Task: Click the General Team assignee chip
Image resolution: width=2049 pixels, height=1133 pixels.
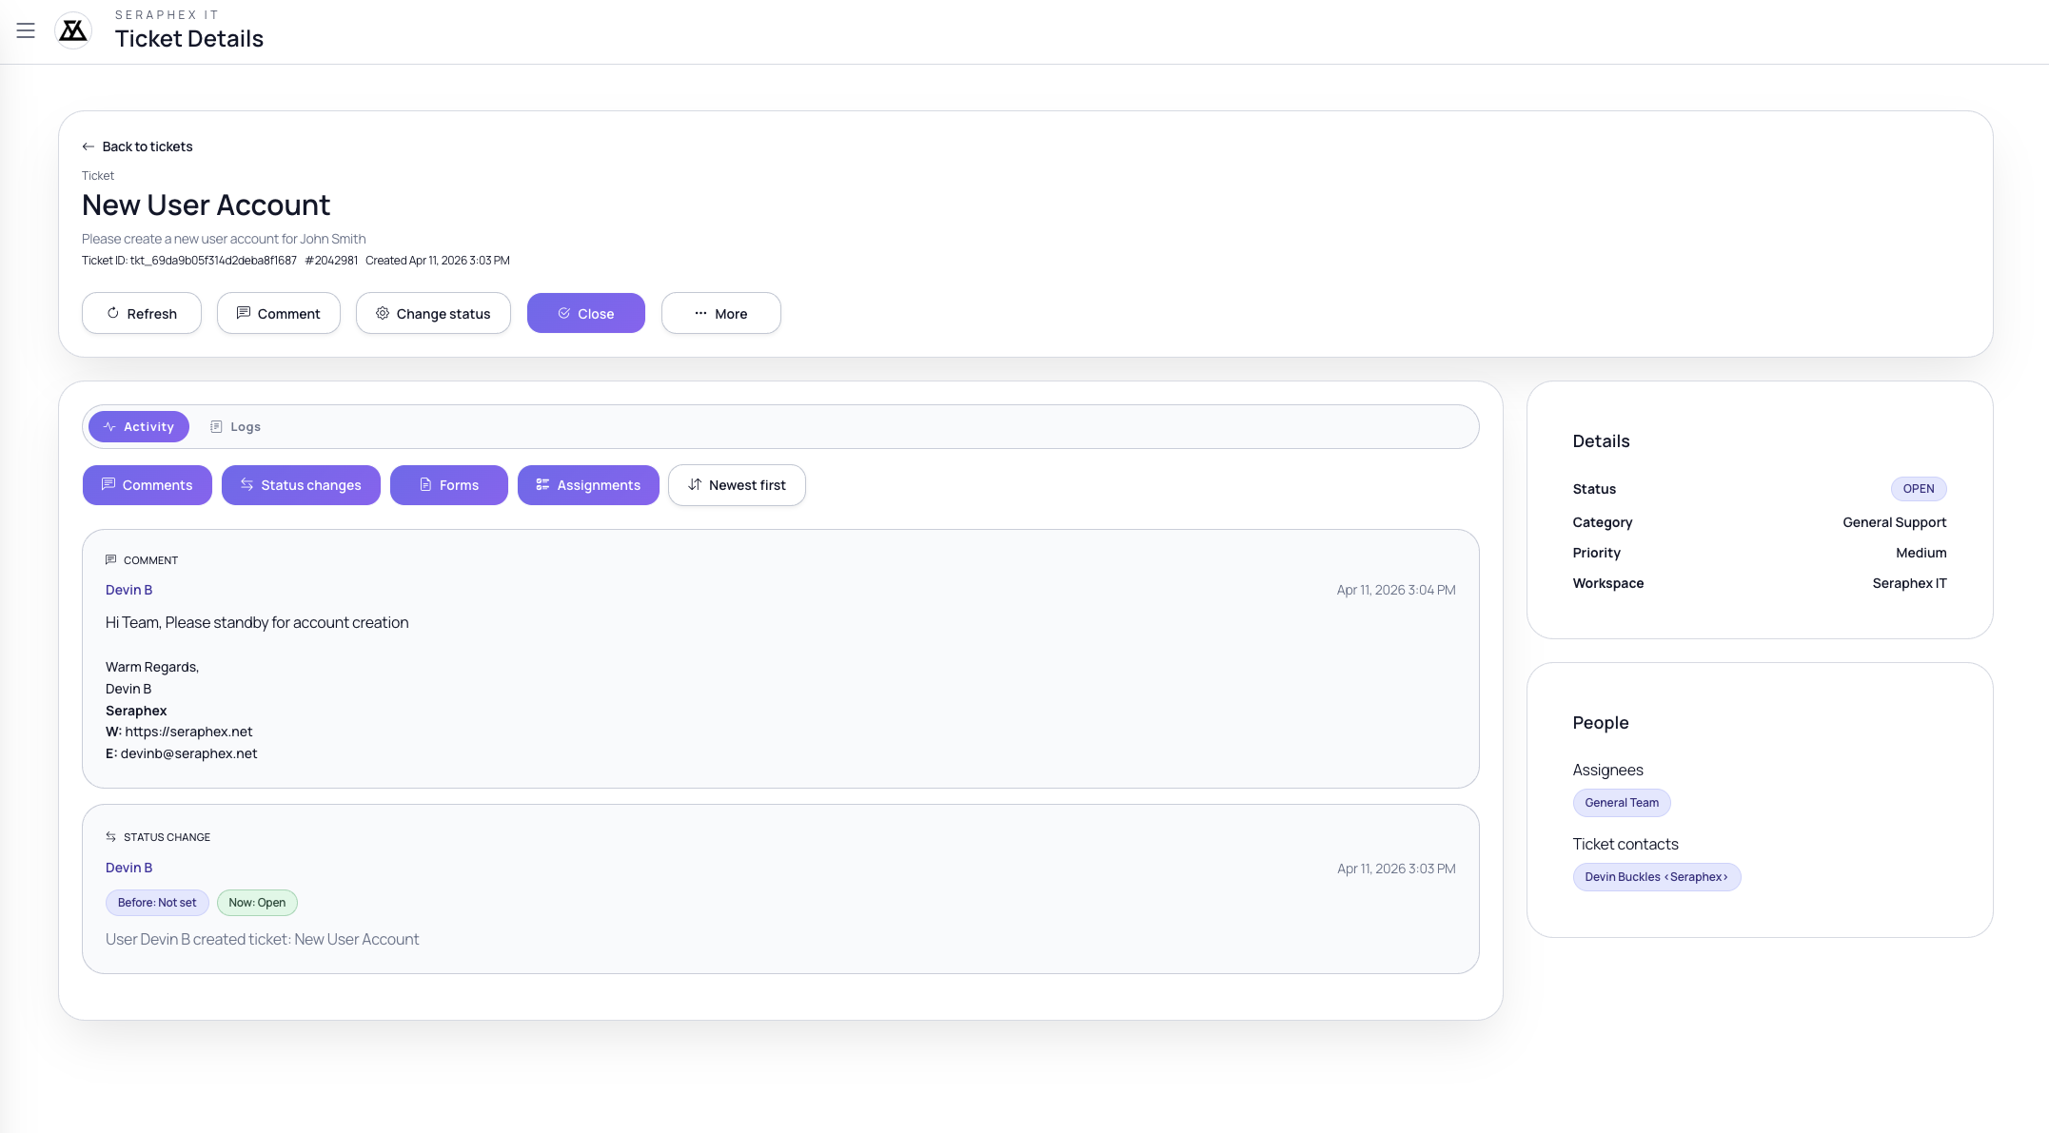Action: [x=1621, y=803]
